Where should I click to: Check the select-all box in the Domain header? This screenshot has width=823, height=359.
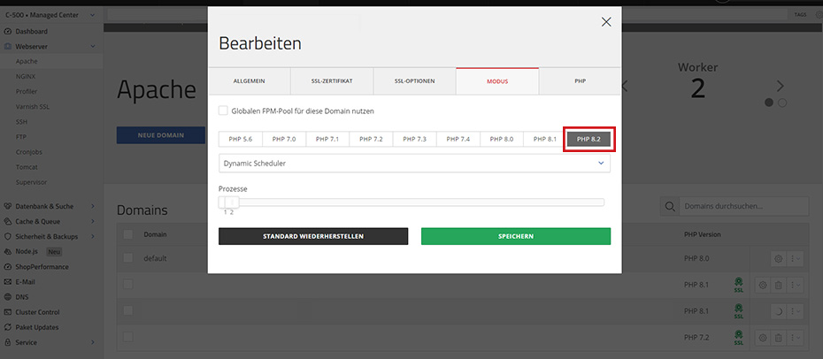click(x=128, y=234)
